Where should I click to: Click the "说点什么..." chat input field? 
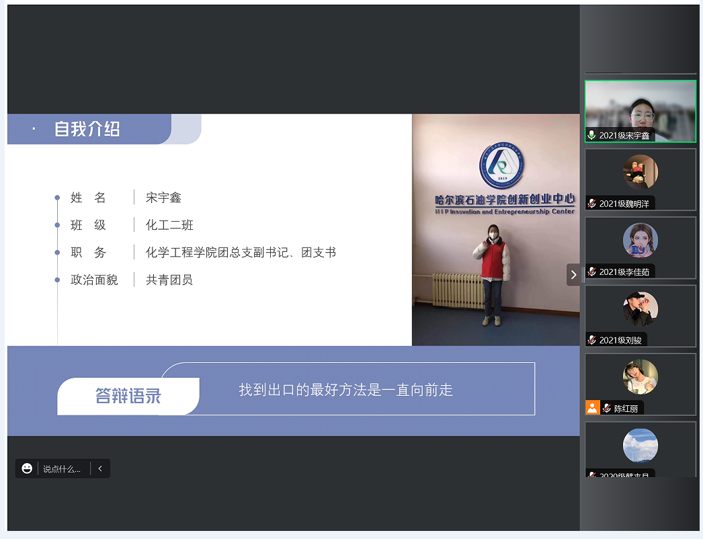tap(62, 469)
